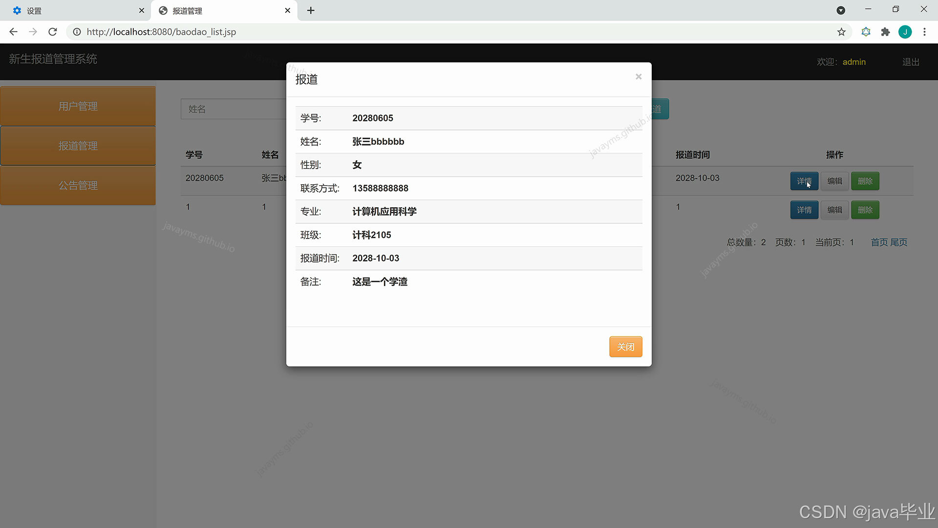Close the 报道 dialog with the × icon
The image size is (938, 528).
click(638, 77)
